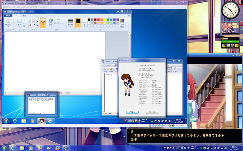The width and height of the screenshot is (243, 151).
Task: Select the Text tool letter A
Action: pos(37,21)
